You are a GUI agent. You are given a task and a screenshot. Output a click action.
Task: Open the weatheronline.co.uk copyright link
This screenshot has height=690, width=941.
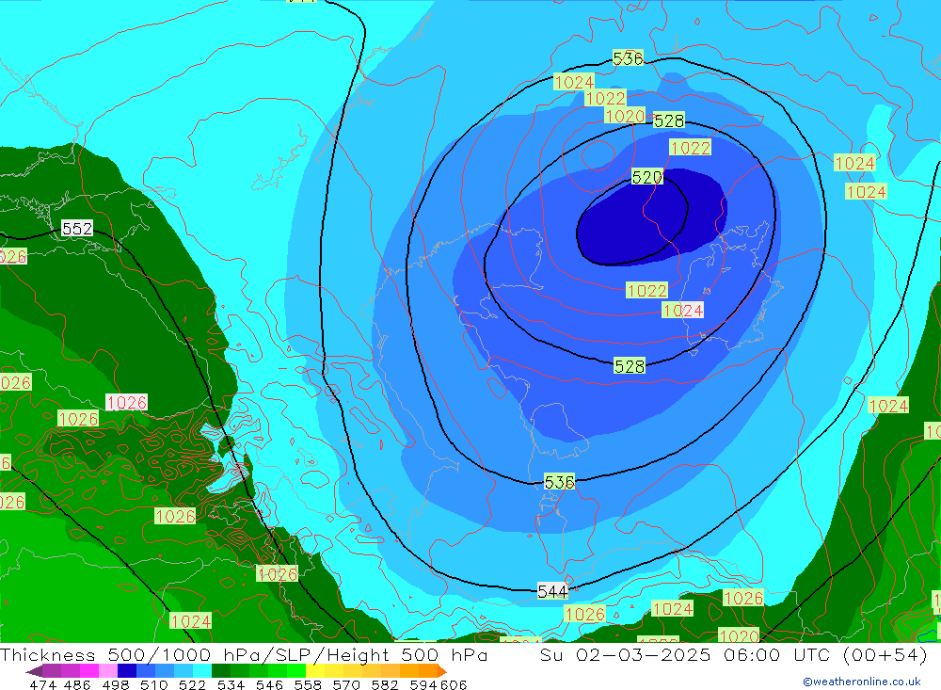point(861,682)
